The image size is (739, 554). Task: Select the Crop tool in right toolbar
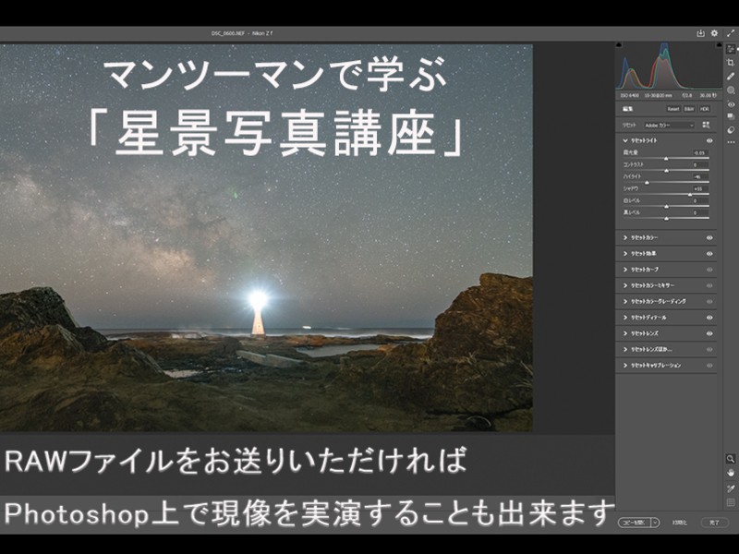coord(731,62)
